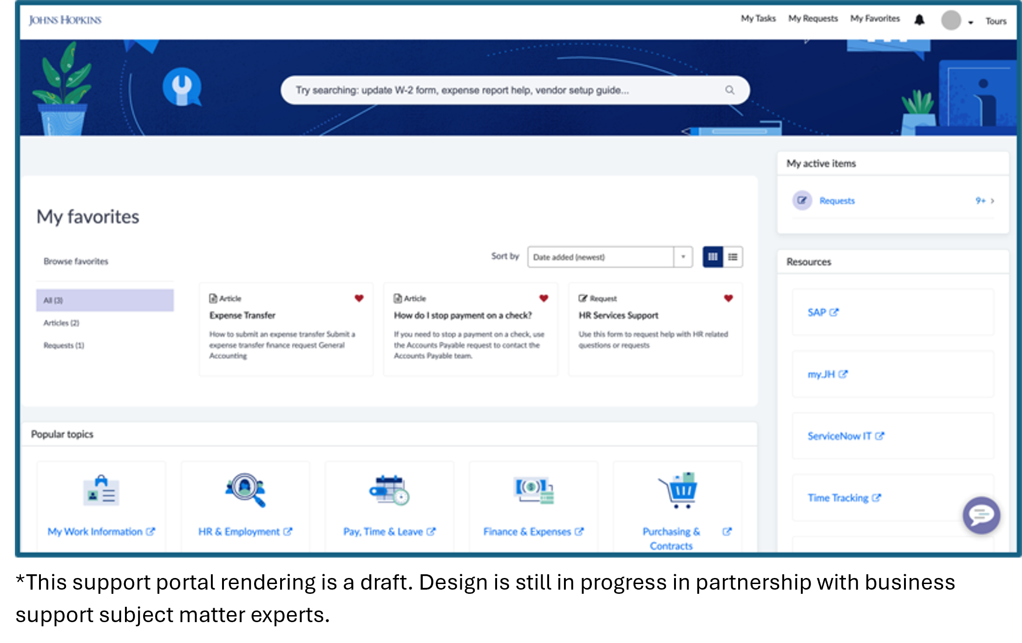Open Tours in top navigation

tap(996, 21)
